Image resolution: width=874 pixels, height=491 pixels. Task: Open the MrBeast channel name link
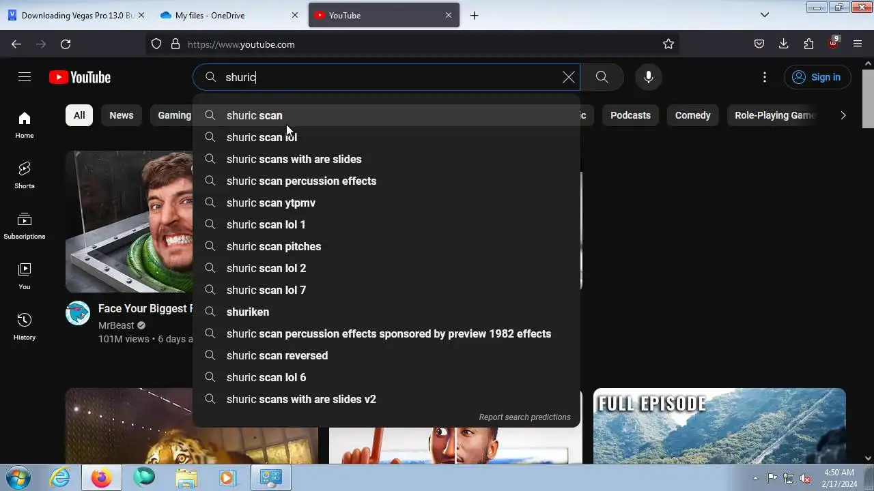[116, 325]
